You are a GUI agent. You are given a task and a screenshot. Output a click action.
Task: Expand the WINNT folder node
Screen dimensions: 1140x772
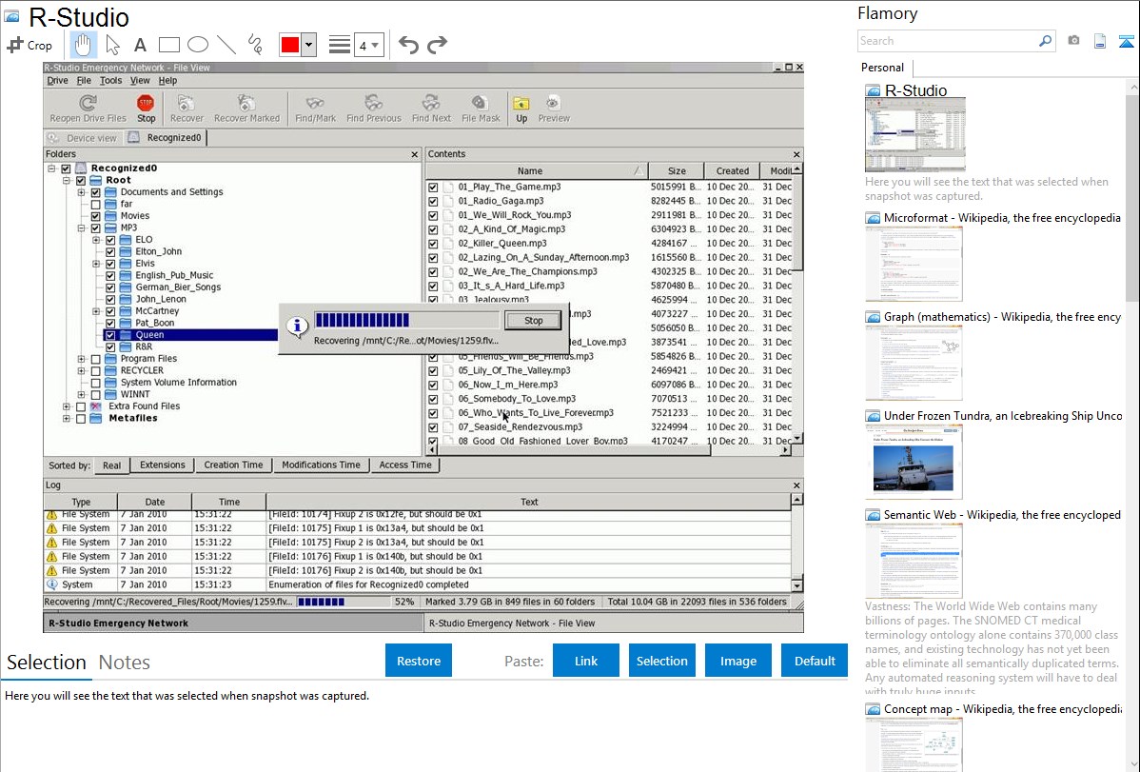pyautogui.click(x=82, y=395)
